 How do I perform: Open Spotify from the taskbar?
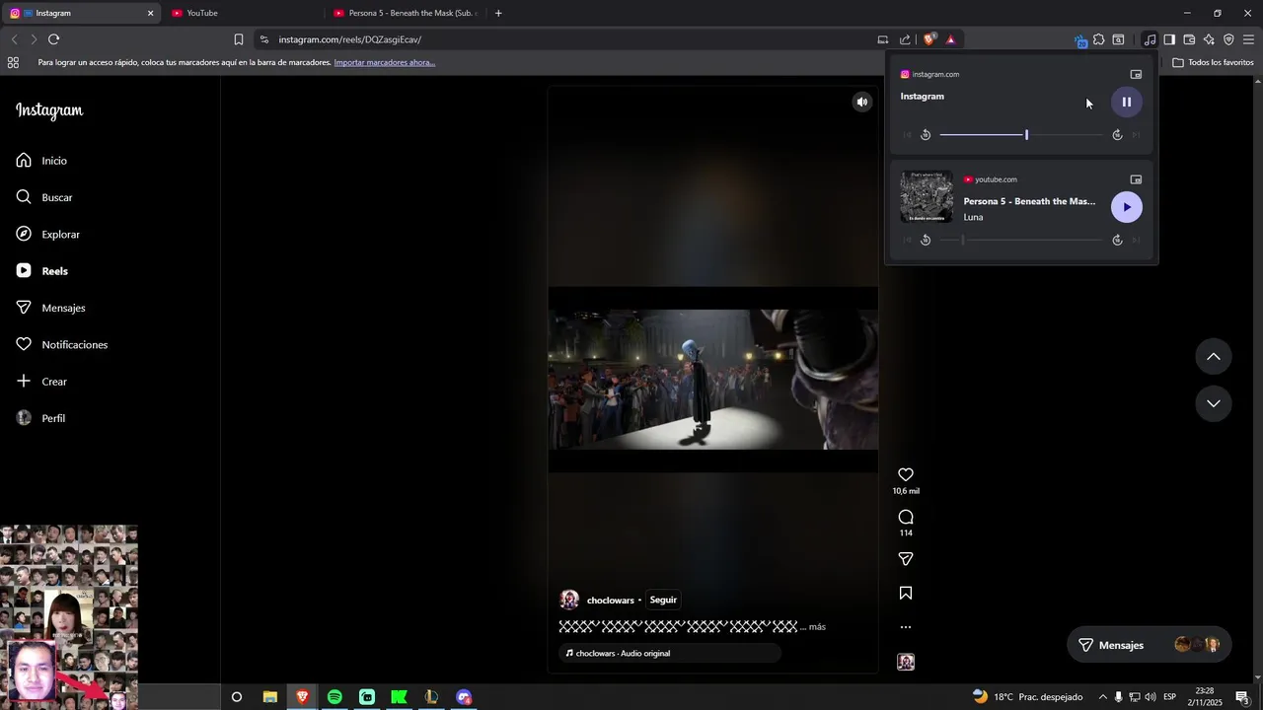click(334, 697)
